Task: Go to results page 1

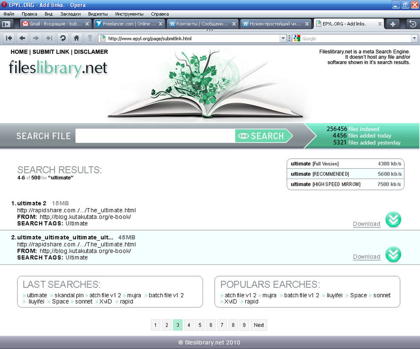Action: click(x=155, y=325)
